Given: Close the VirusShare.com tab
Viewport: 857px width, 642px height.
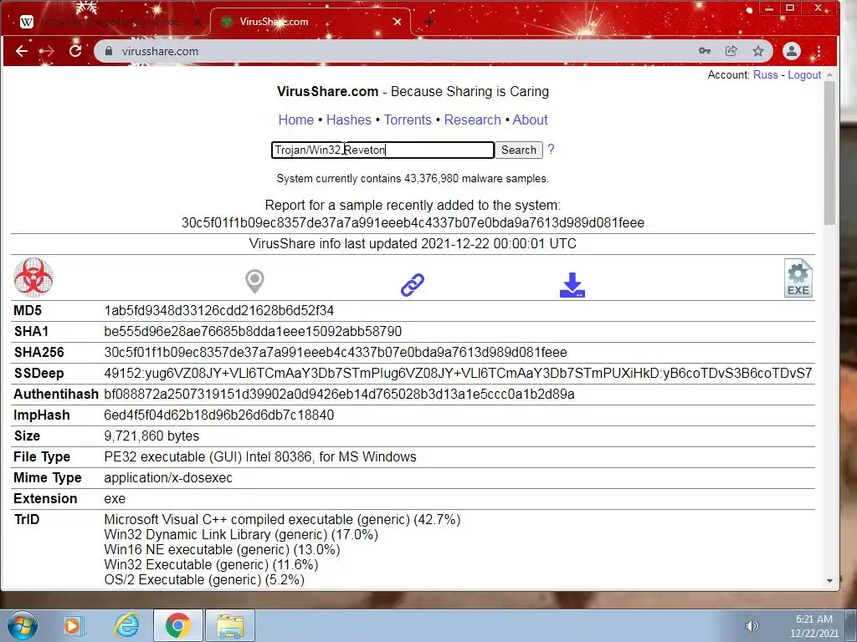Looking at the screenshot, I should pyautogui.click(x=398, y=22).
